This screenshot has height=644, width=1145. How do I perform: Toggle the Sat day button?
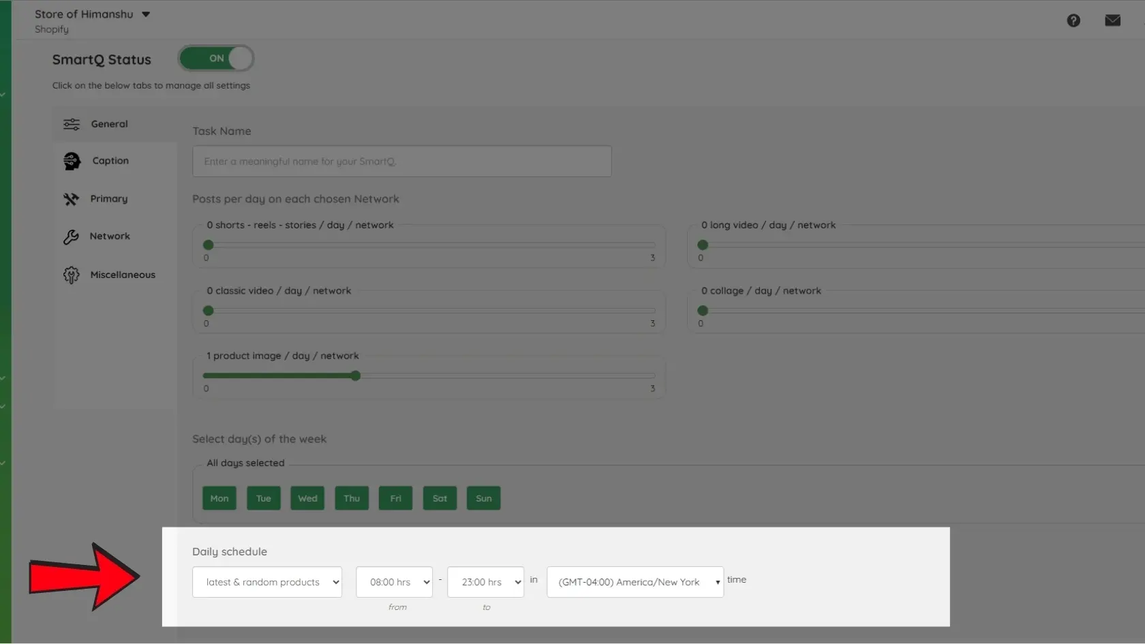coord(440,498)
